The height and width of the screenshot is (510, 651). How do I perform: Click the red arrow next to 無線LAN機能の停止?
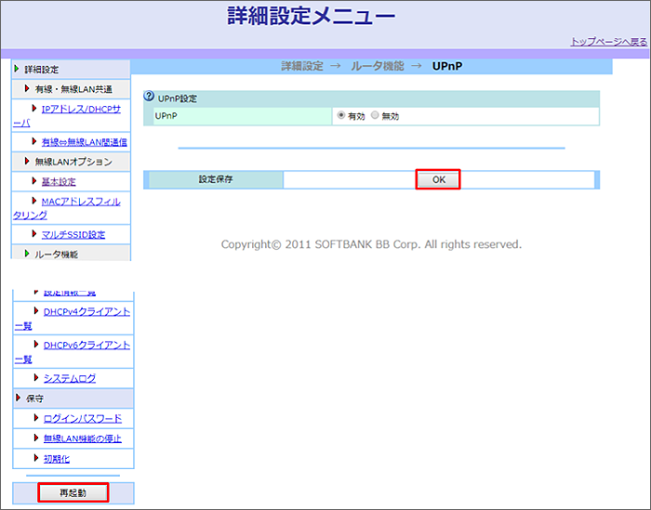point(36,438)
